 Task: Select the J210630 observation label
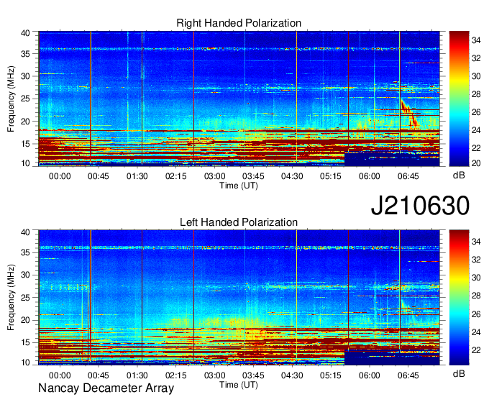click(x=420, y=205)
